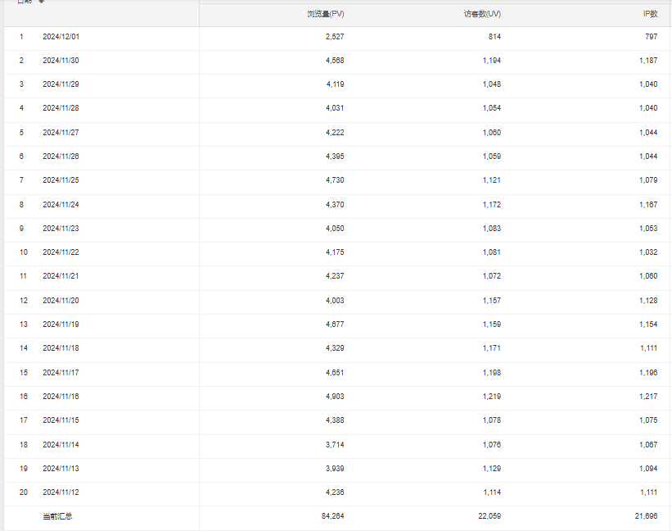Image resolution: width=672 pixels, height=531 pixels.
Task: Click PV value 4,003 on 2024/11/20
Action: 335,301
